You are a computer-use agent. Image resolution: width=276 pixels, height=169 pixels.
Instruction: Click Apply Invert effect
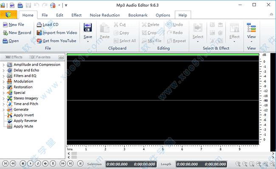[x=24, y=115]
